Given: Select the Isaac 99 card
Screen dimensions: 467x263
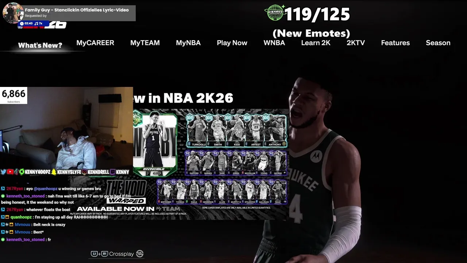Looking at the screenshot, I should [x=279, y=191].
